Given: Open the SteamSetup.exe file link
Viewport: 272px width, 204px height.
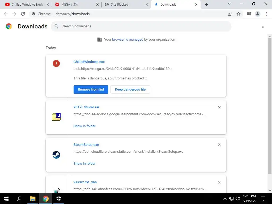Looking at the screenshot, I should (86, 145).
